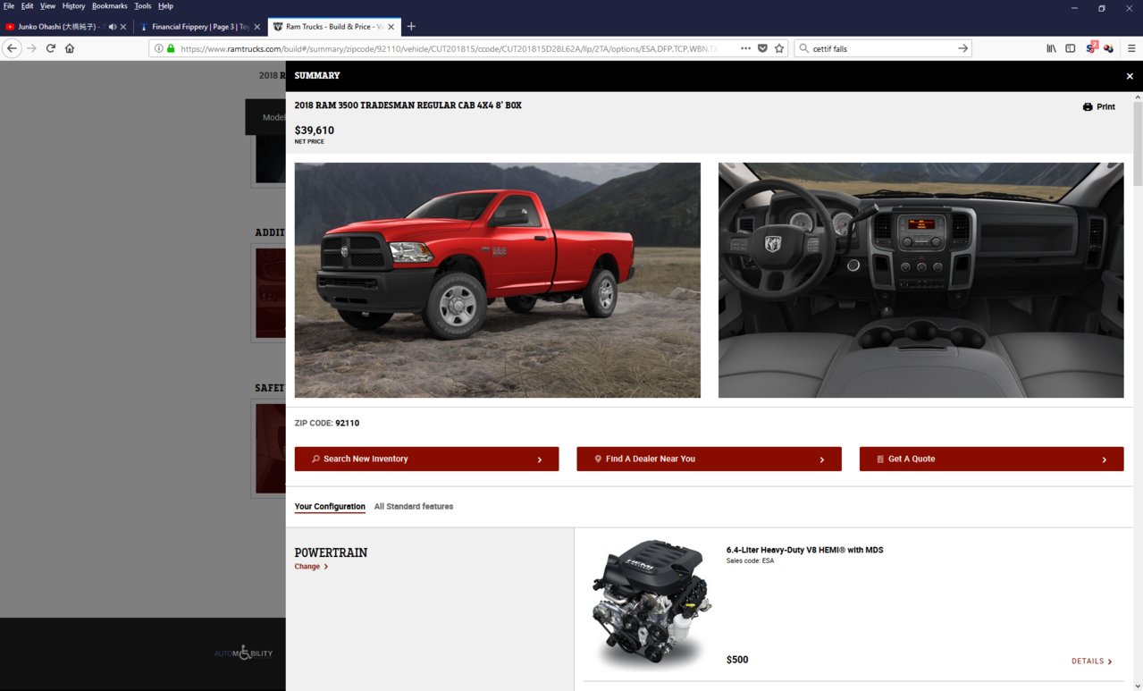The height and width of the screenshot is (691, 1143).
Task: Open the red extension icon with badge
Action: pos(1091,47)
